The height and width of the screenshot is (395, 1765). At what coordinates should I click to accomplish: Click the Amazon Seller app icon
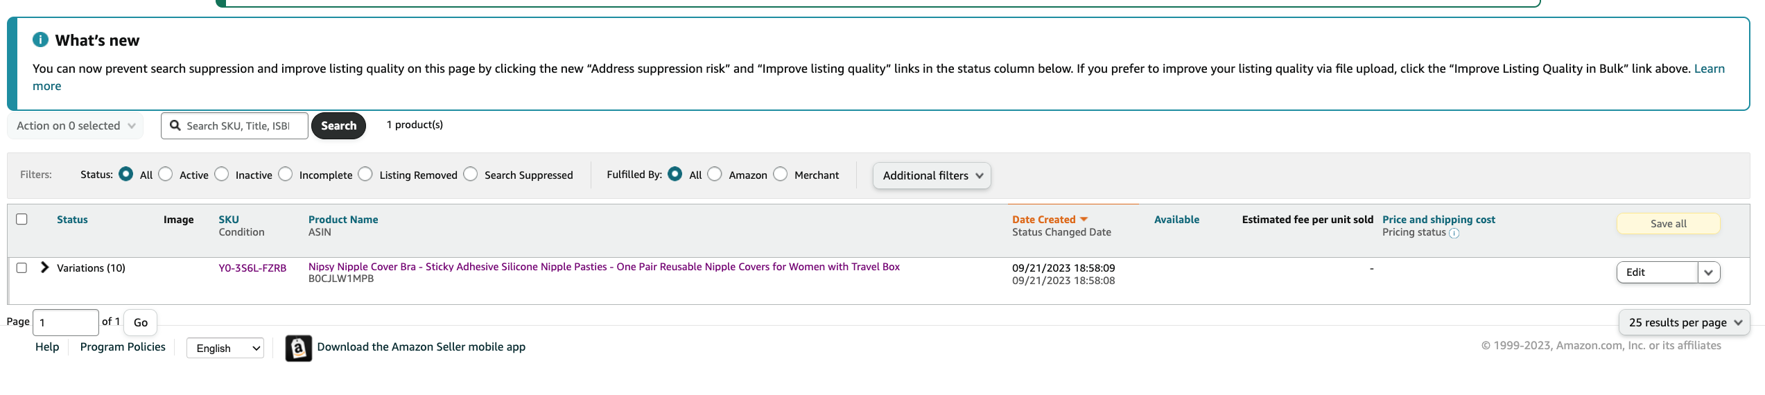pyautogui.click(x=299, y=348)
